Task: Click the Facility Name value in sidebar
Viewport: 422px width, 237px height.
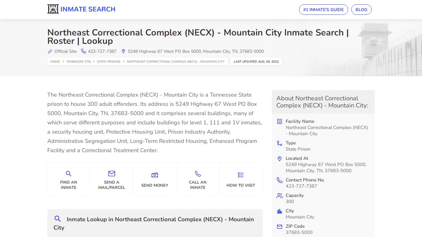Action: [x=327, y=131]
